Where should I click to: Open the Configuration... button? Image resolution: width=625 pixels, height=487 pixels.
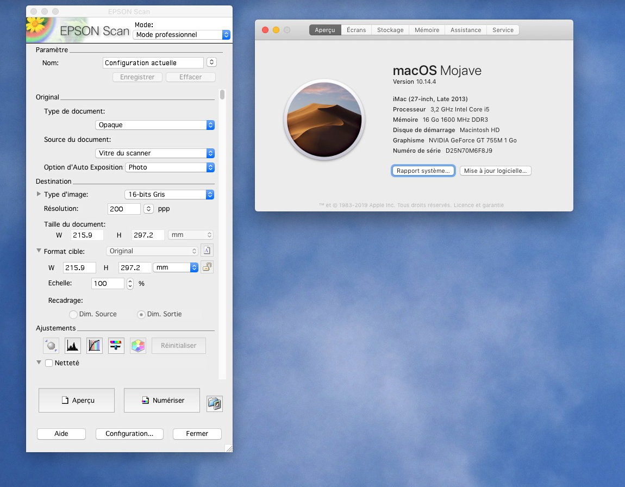pos(129,434)
